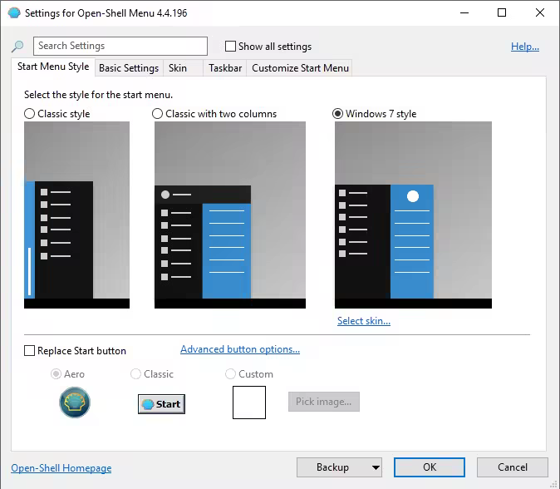This screenshot has width=560, height=489.
Task: Enable Show all settings checkbox
Action: (x=230, y=46)
